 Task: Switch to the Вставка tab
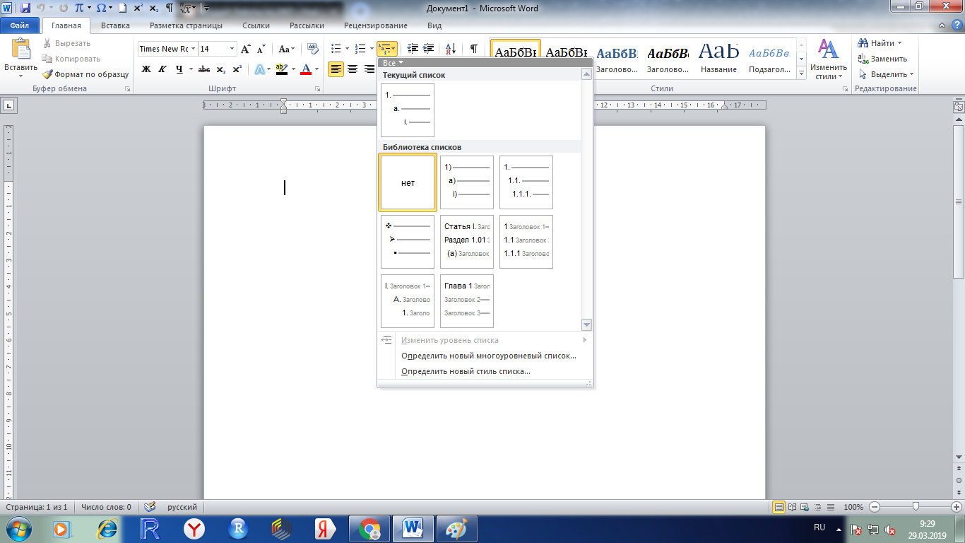click(x=115, y=25)
